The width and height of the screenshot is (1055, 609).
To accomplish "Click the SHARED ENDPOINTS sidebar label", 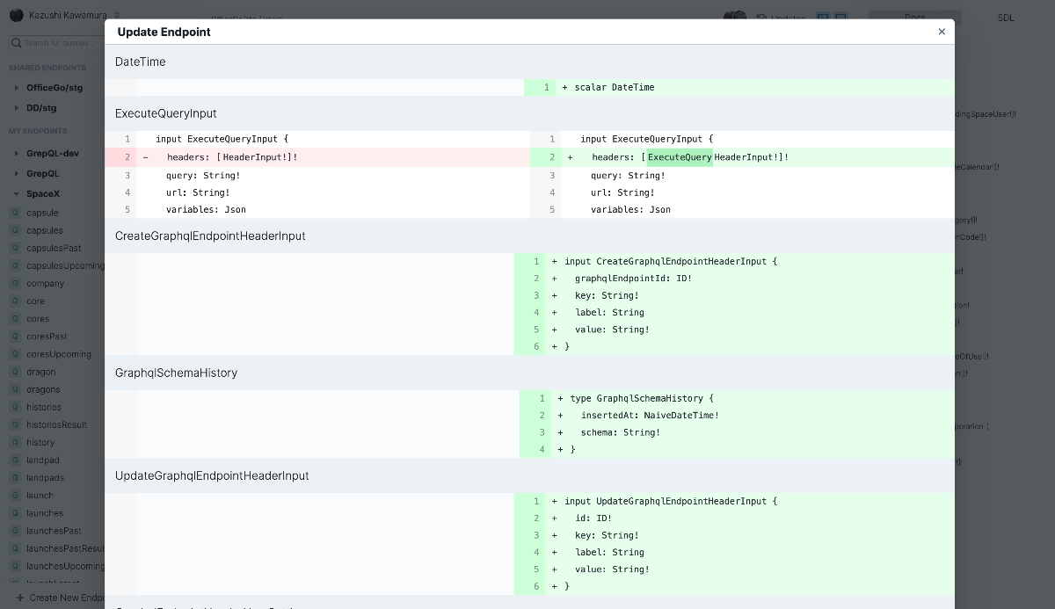I will [x=47, y=68].
